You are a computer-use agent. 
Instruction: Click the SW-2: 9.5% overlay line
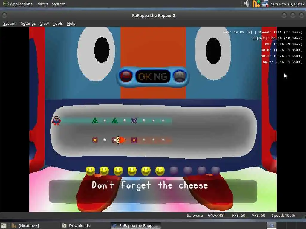(x=283, y=62)
